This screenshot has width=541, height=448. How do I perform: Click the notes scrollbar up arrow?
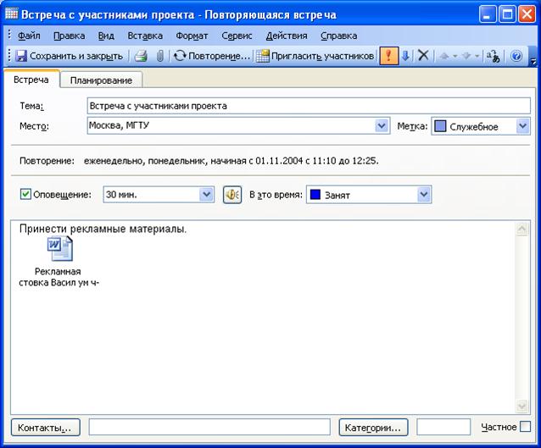click(x=521, y=229)
